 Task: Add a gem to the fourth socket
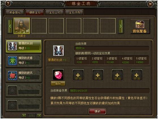tap(118, 75)
